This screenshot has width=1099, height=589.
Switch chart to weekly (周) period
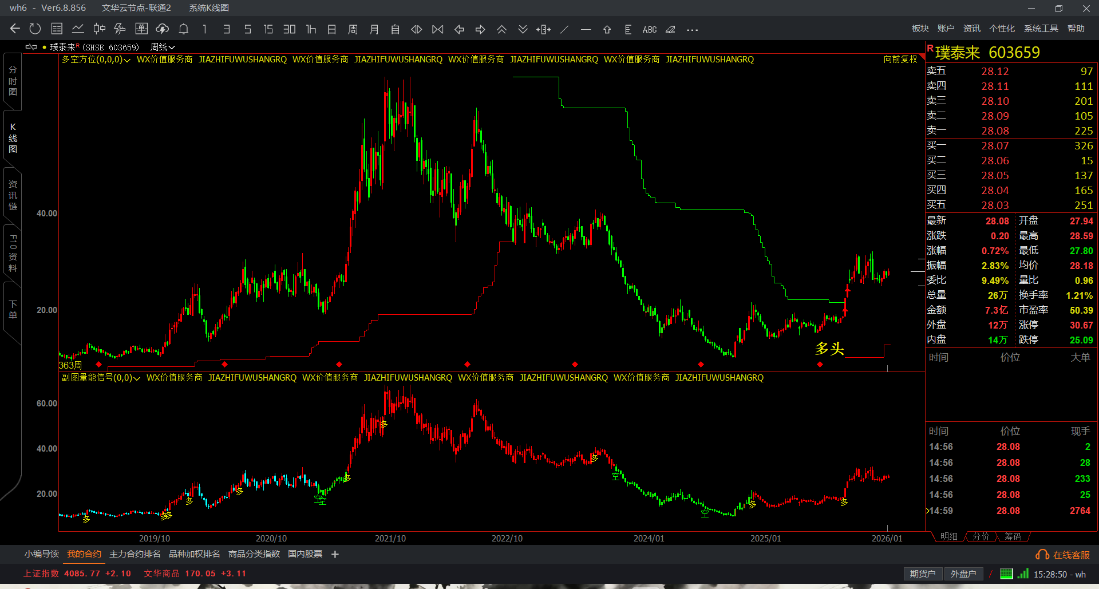pos(353,29)
